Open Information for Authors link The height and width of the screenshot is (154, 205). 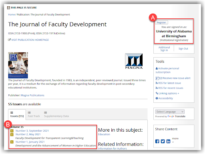[112, 148]
